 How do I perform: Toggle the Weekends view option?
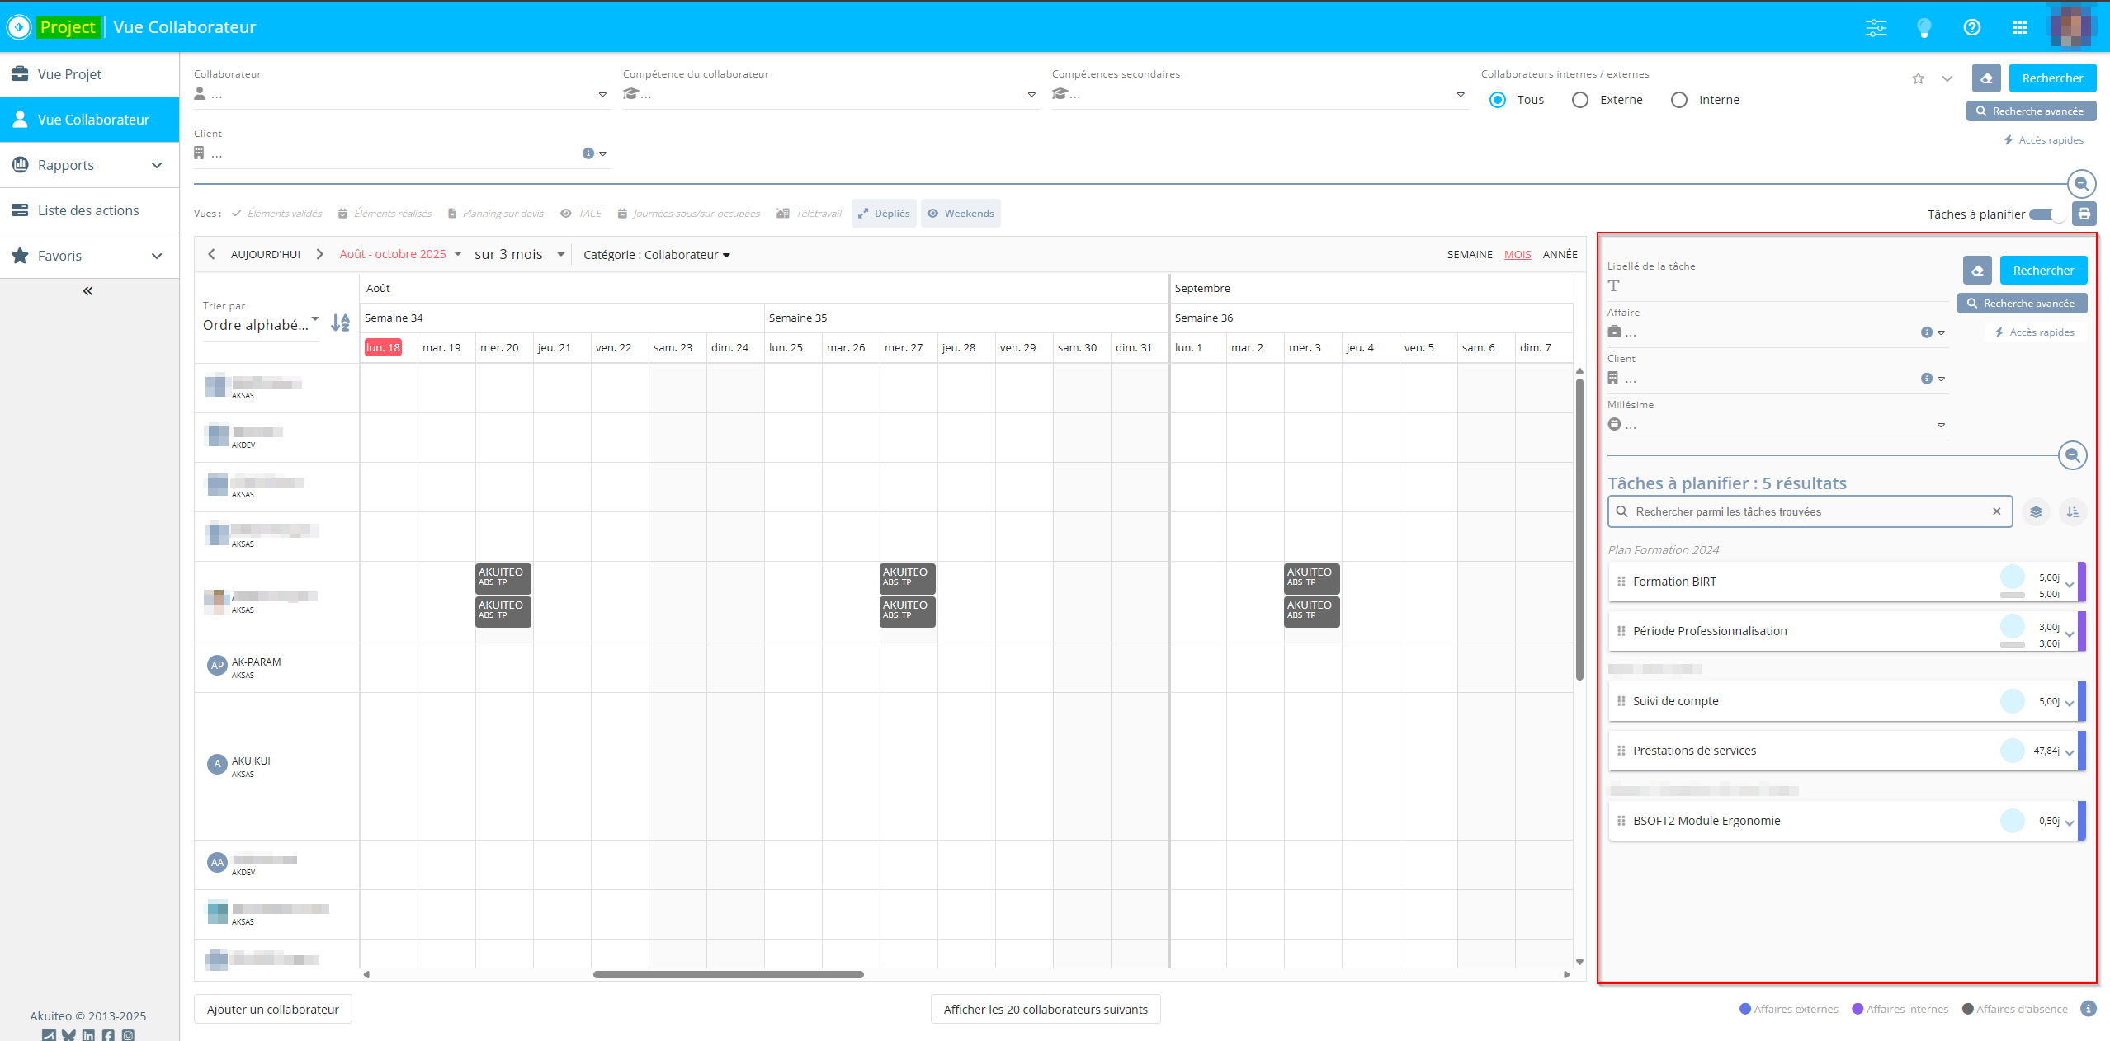961,214
